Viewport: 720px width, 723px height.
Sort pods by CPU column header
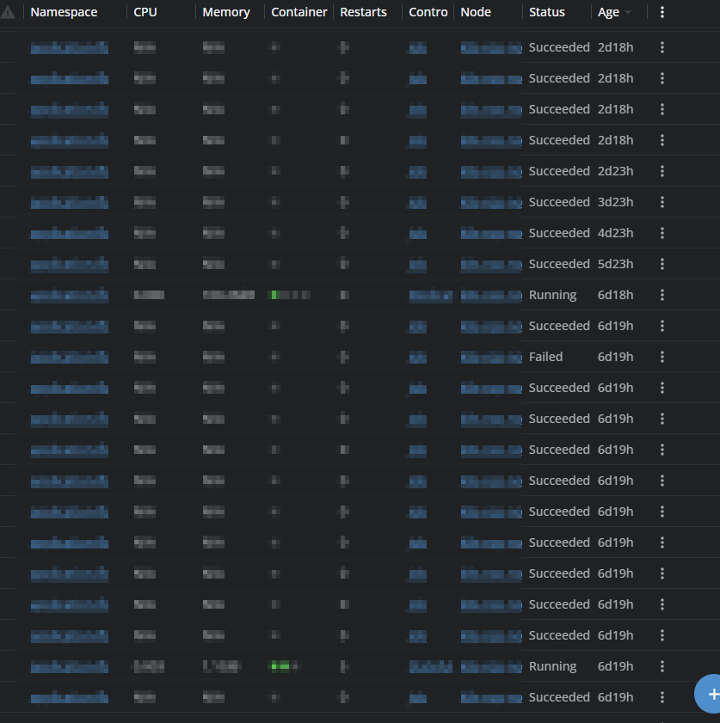[x=145, y=12]
